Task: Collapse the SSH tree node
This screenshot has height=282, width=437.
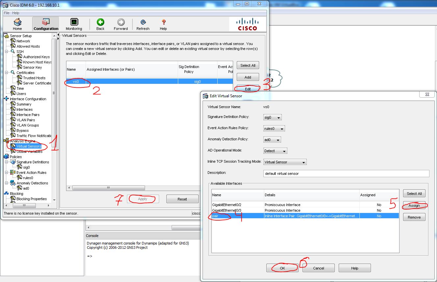Action: pyautogui.click(x=7, y=51)
